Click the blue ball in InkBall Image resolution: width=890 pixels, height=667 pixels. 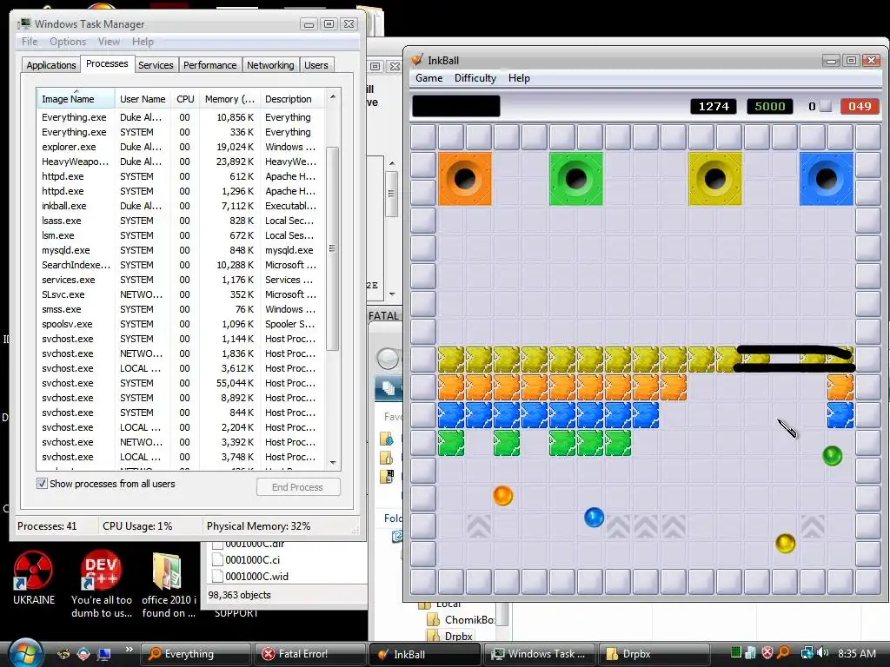coord(594,518)
